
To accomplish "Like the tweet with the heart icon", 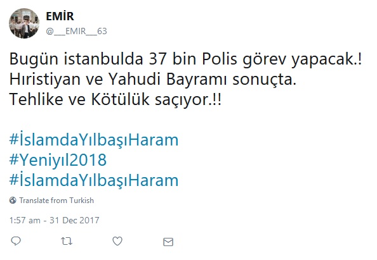I will click(117, 241).
